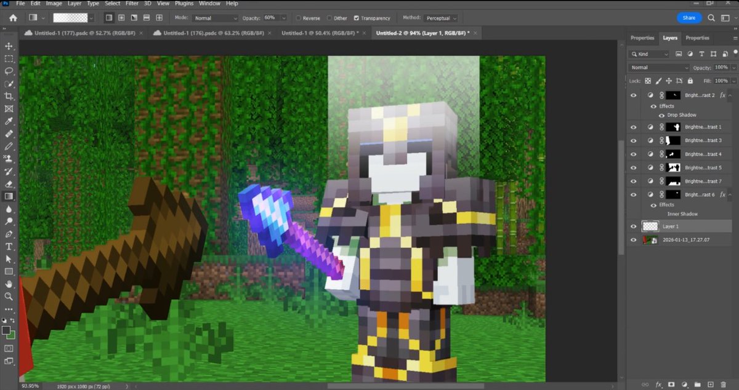Select the Clone Stamp tool
The width and height of the screenshot is (739, 390).
(9, 159)
